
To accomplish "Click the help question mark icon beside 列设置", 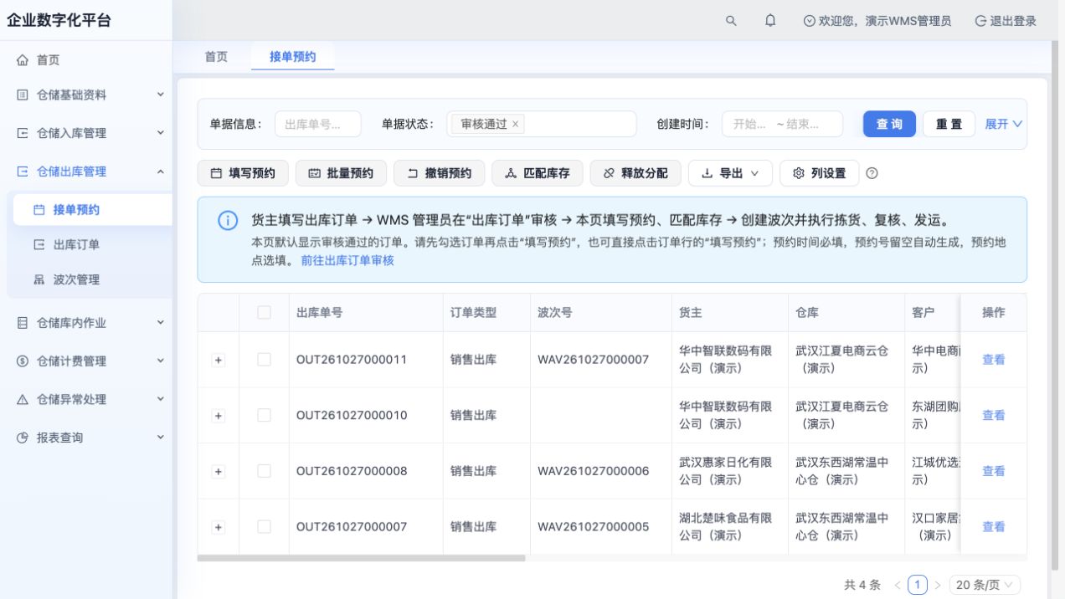I will point(872,173).
